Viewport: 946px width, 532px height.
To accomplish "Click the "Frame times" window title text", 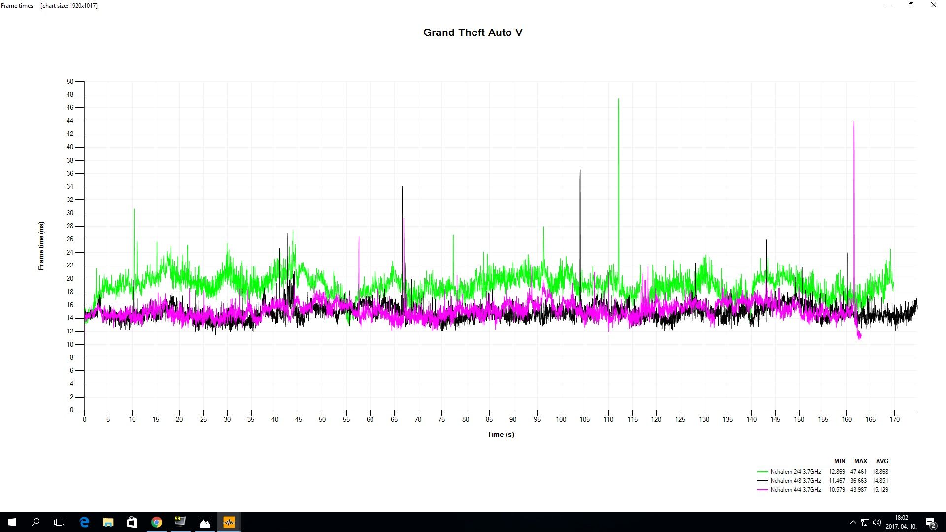I will [x=17, y=6].
